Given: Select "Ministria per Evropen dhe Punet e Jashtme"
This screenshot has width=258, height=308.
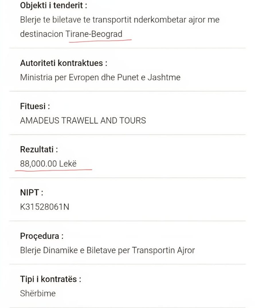Looking at the screenshot, I should [x=100, y=77].
